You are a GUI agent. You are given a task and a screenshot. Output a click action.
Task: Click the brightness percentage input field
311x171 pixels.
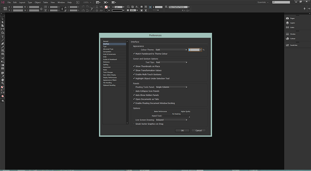click(x=194, y=50)
